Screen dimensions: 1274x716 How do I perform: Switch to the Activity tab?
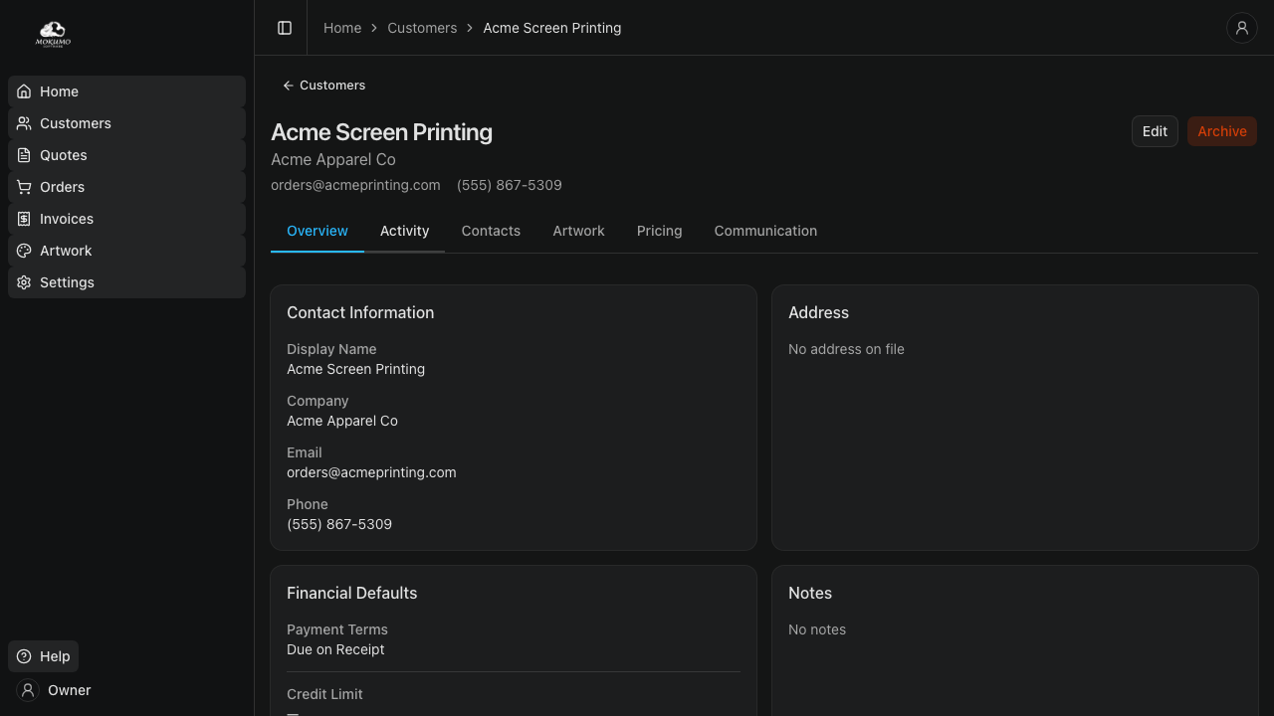pos(404,231)
